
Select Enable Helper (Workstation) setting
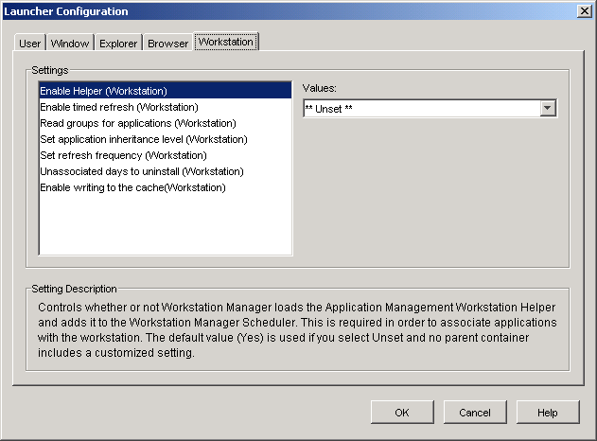(166, 91)
